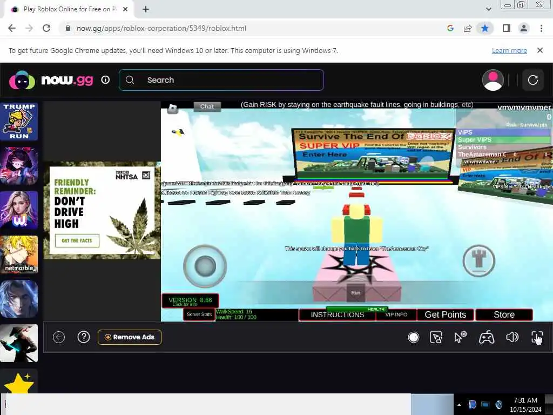Click the VERSION 8.66 info box
This screenshot has height=415, width=553.
[x=190, y=301]
